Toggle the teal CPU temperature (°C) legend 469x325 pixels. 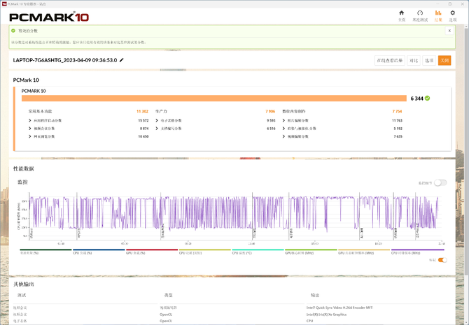pyautogui.click(x=258, y=252)
